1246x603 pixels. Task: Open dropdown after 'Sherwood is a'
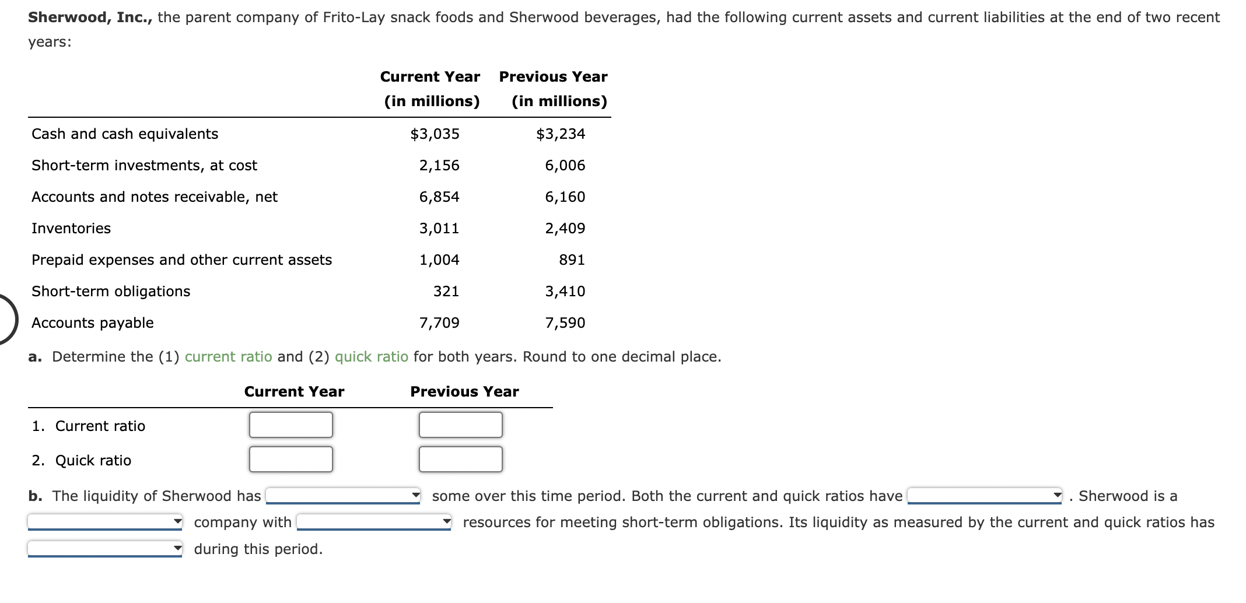[104, 522]
